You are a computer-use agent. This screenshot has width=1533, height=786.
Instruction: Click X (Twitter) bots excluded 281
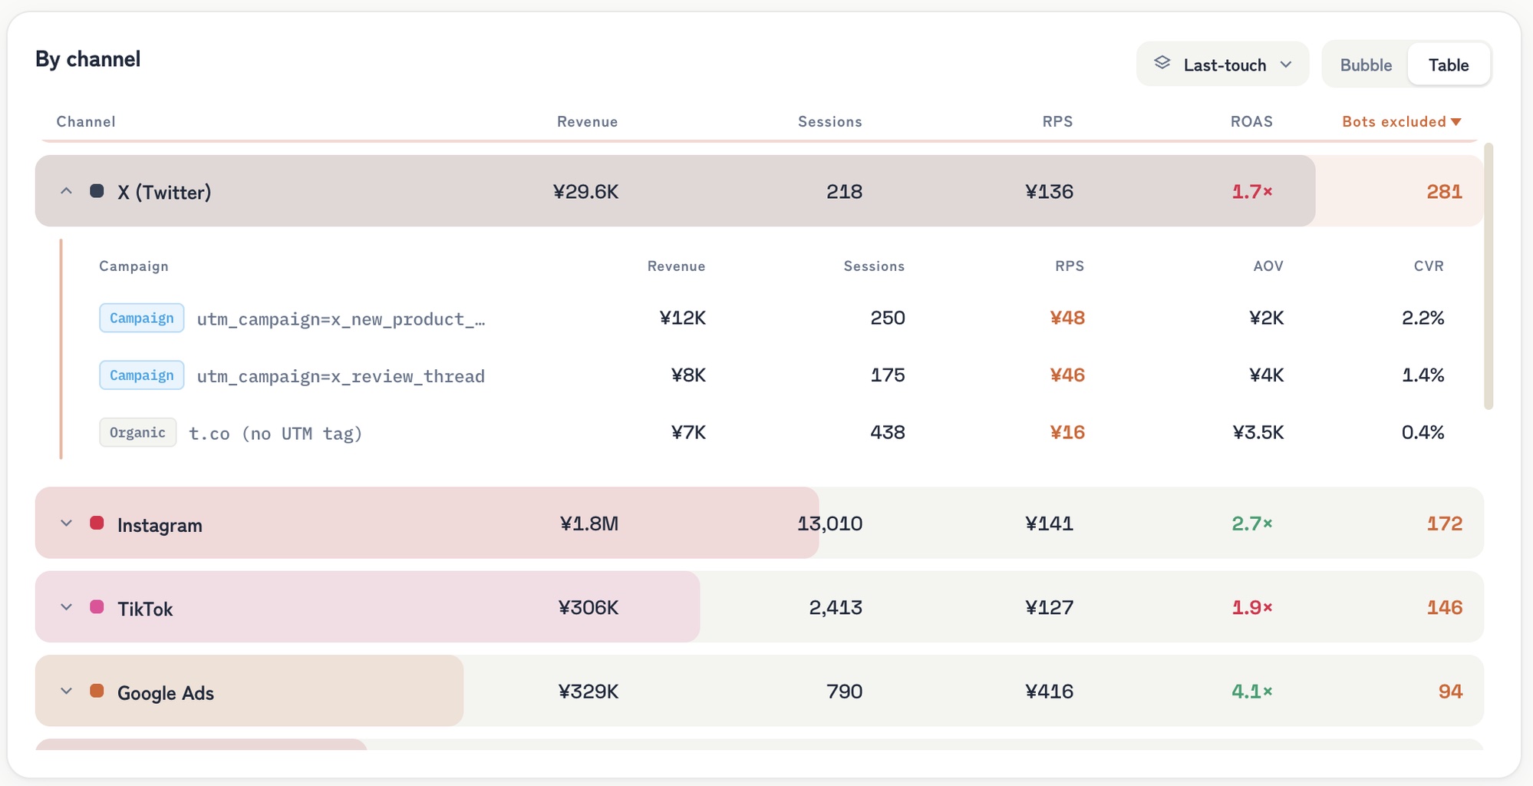1444,191
